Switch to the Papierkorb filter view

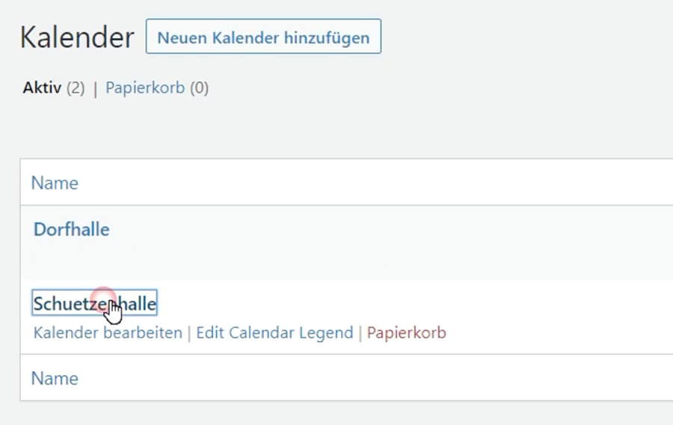pos(144,88)
